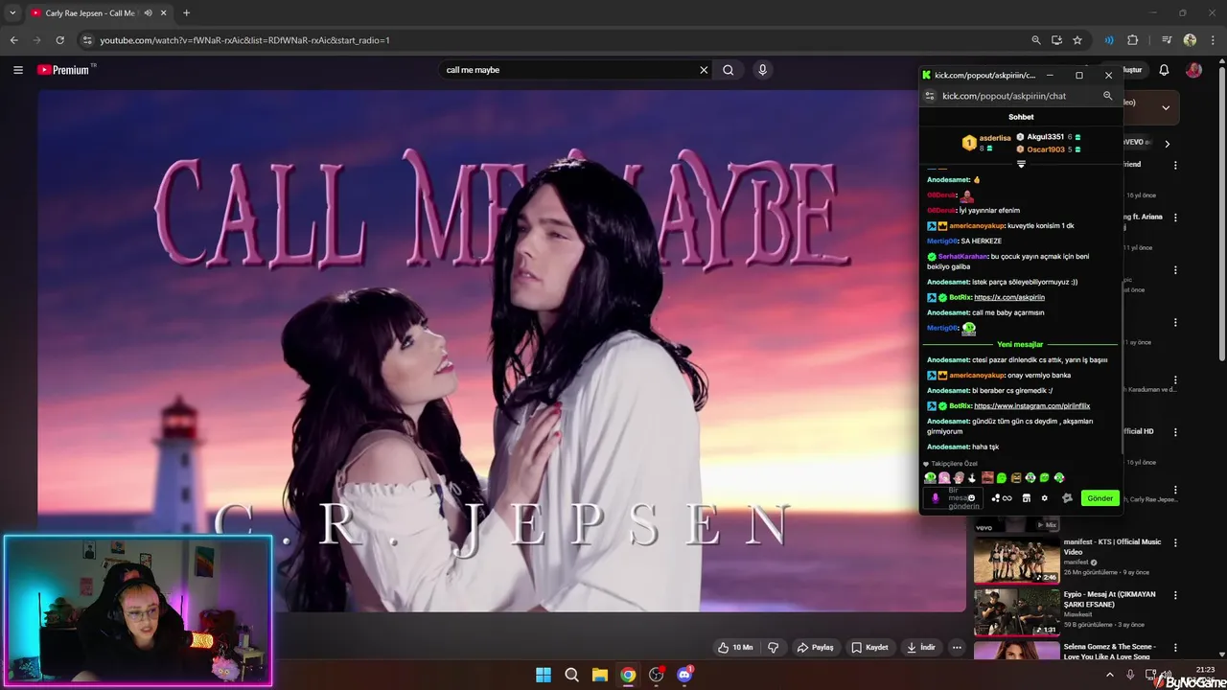Insert first green headset emote
The image size is (1227, 690).
pyautogui.click(x=930, y=477)
